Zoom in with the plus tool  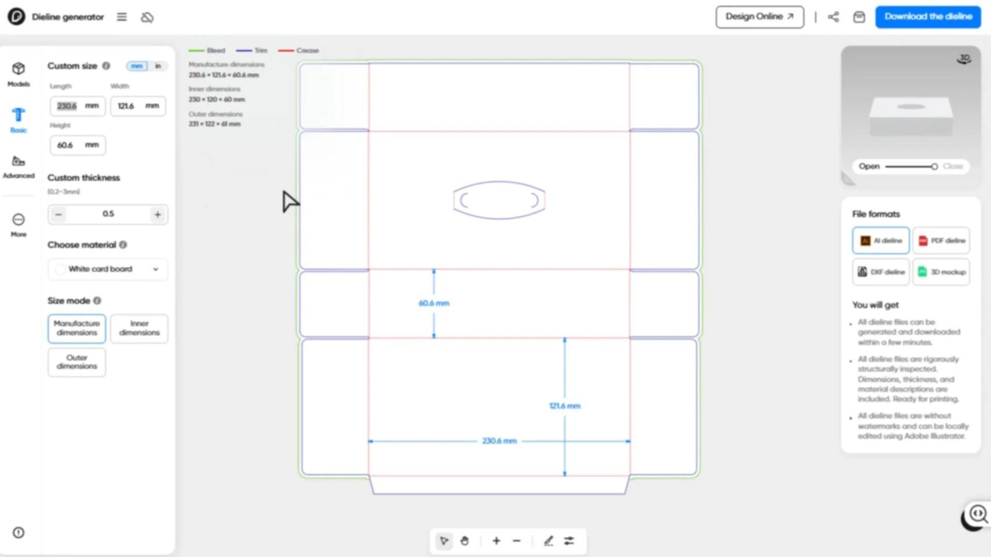tap(496, 540)
